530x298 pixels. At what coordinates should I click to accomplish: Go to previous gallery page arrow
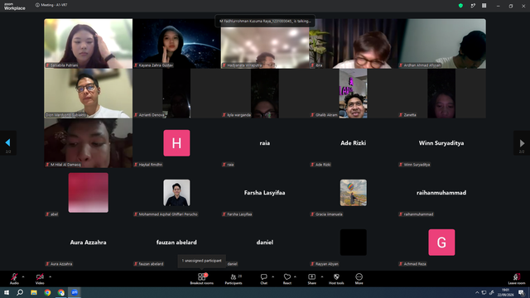[x=7, y=142]
